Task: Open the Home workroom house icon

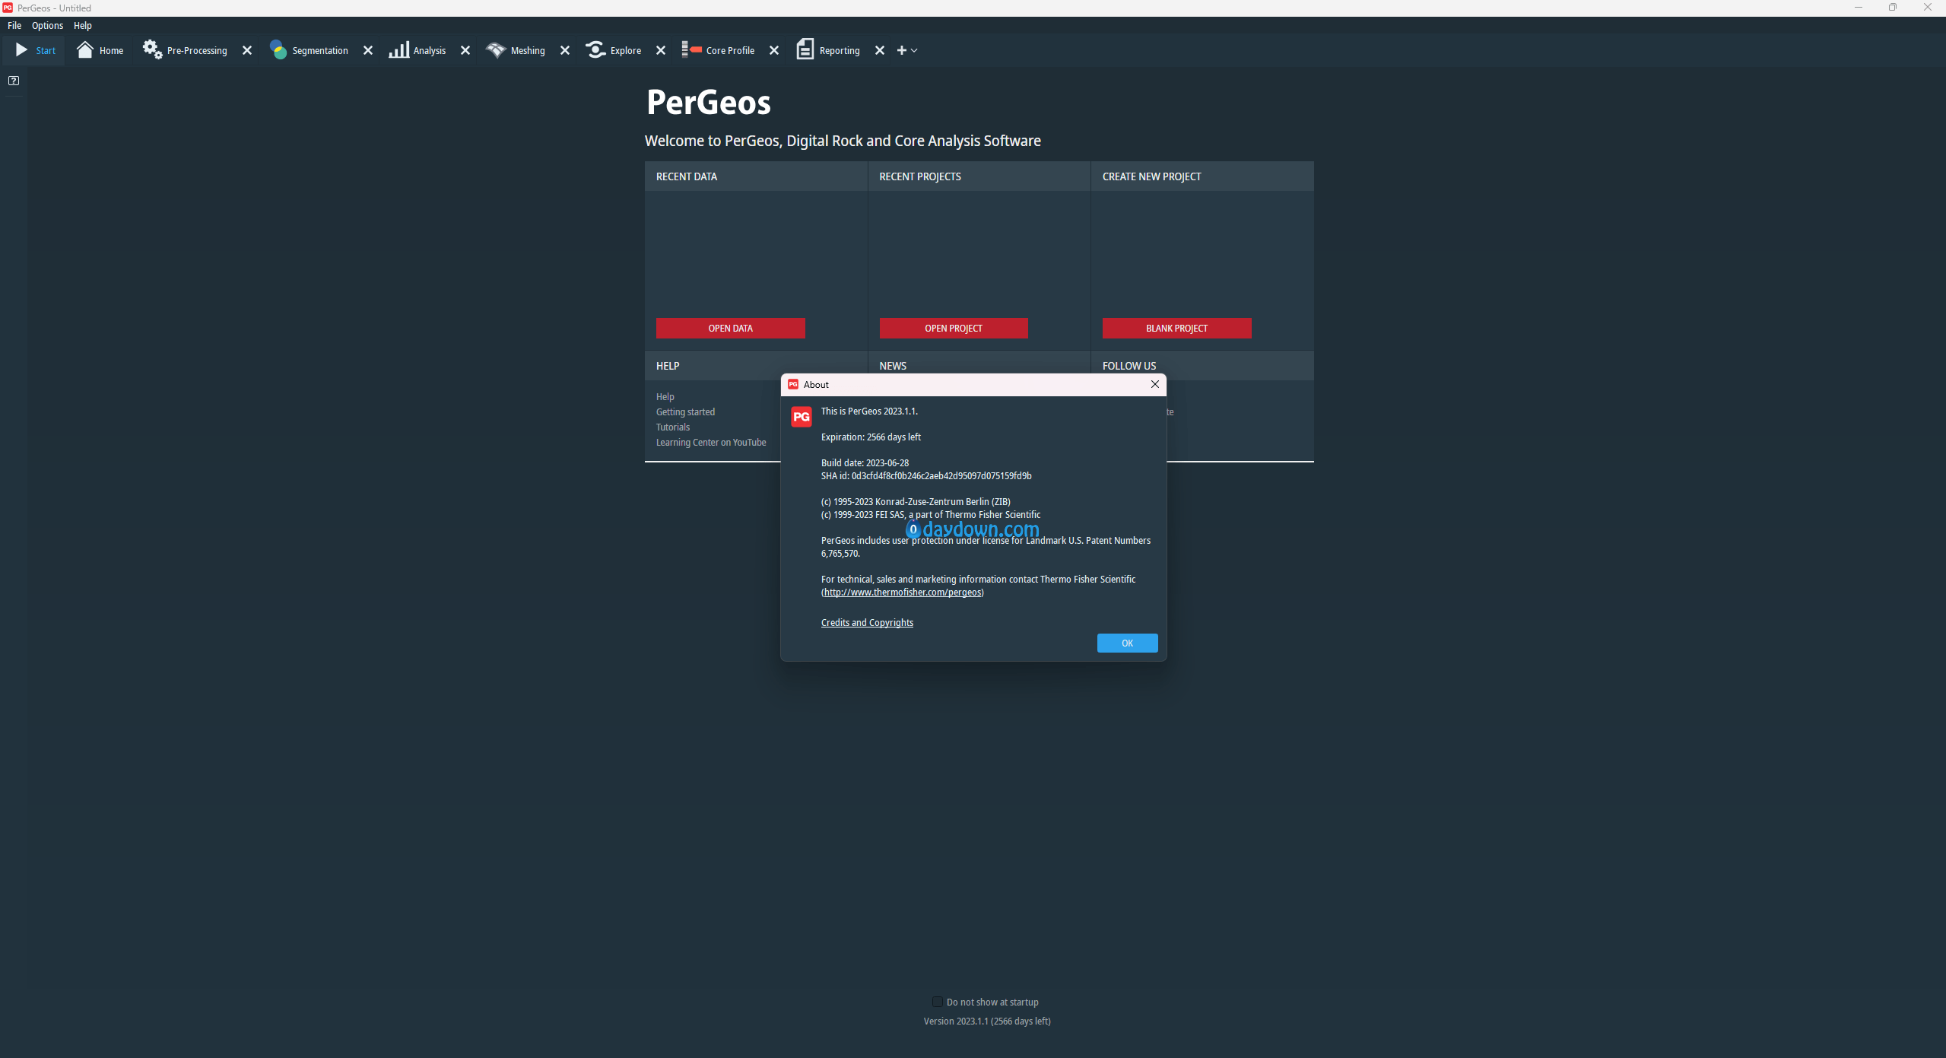Action: 85,50
